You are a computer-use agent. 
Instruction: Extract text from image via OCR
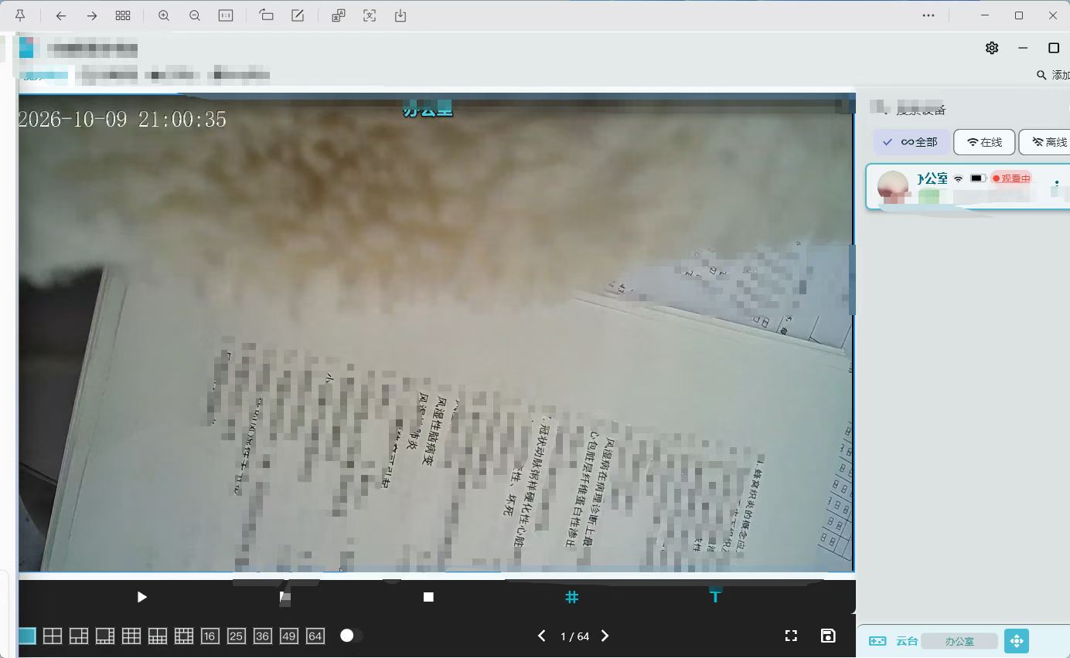pos(370,15)
